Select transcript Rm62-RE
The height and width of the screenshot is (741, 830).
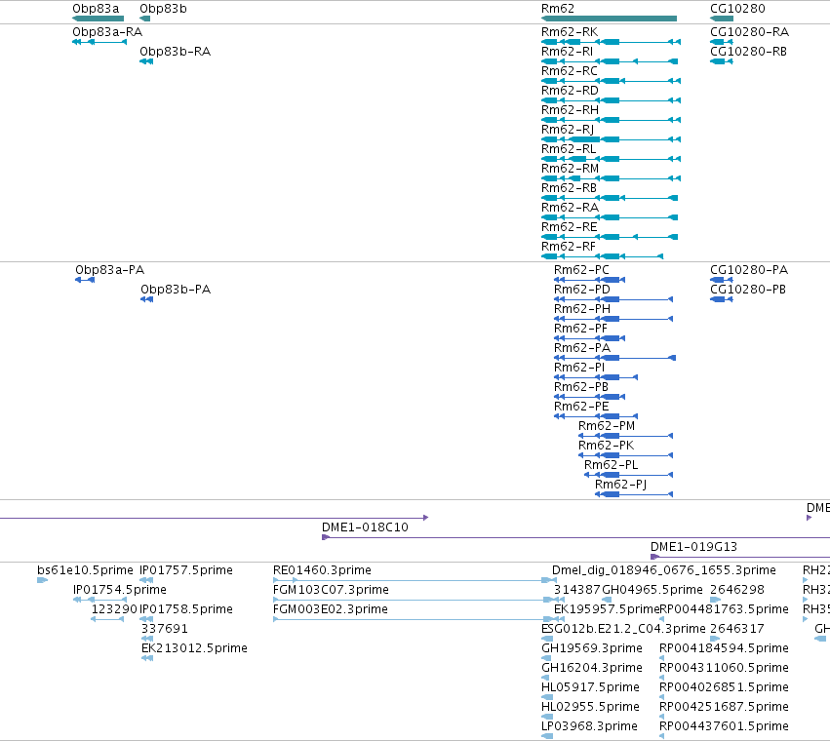click(x=610, y=237)
